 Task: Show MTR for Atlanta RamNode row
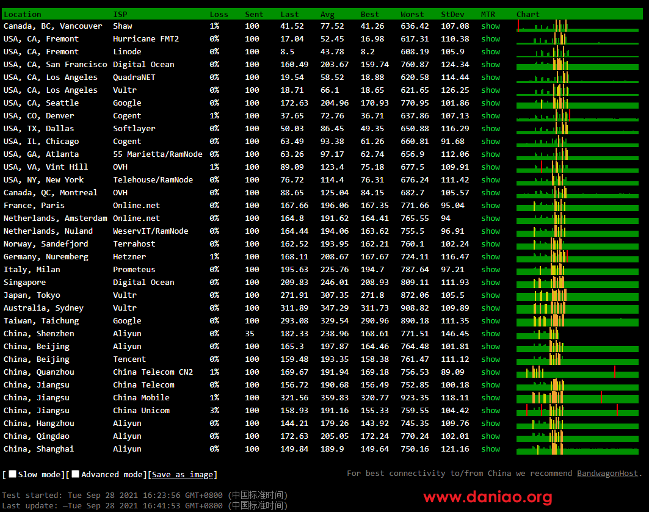click(490, 154)
